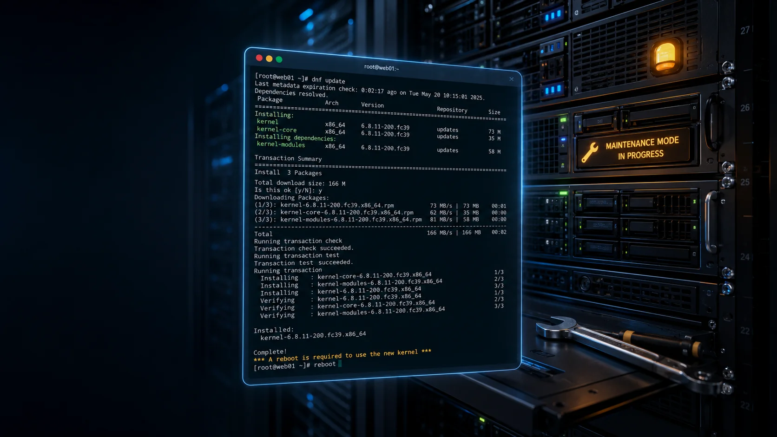This screenshot has height=437, width=777.
Task: Click the 'Complete!' line
Action: [270, 352]
